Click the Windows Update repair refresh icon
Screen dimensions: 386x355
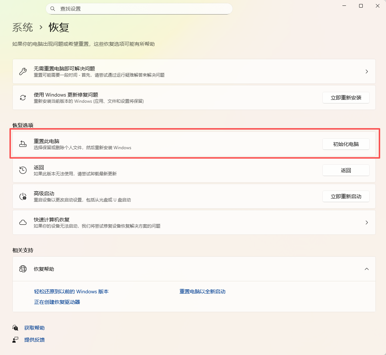(23, 97)
